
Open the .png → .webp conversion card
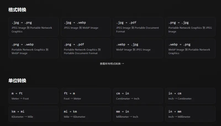tap(33, 48)
